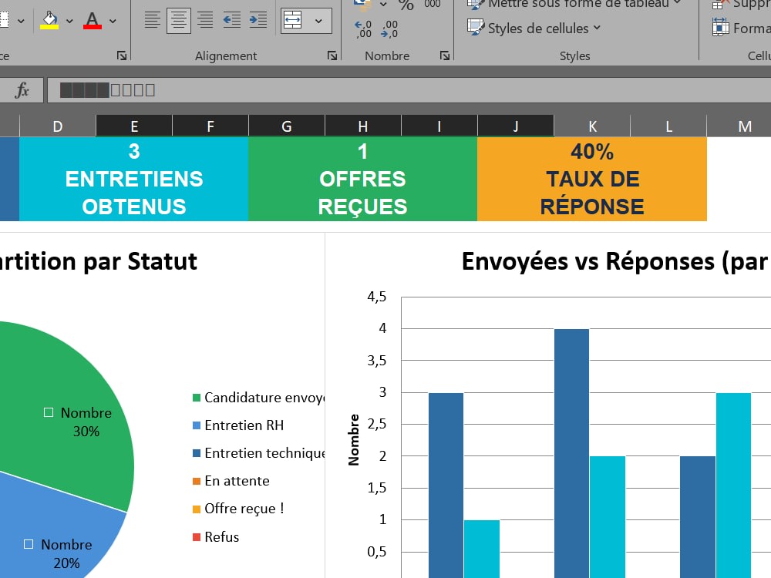Increase indent

[x=258, y=20]
